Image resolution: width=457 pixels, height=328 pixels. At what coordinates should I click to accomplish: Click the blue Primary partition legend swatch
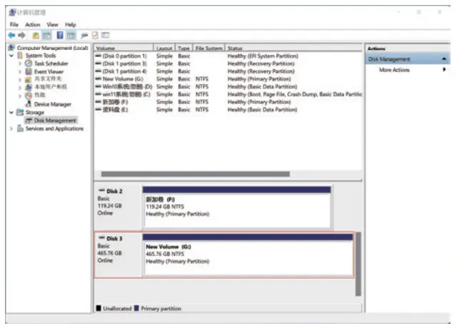pos(136,308)
